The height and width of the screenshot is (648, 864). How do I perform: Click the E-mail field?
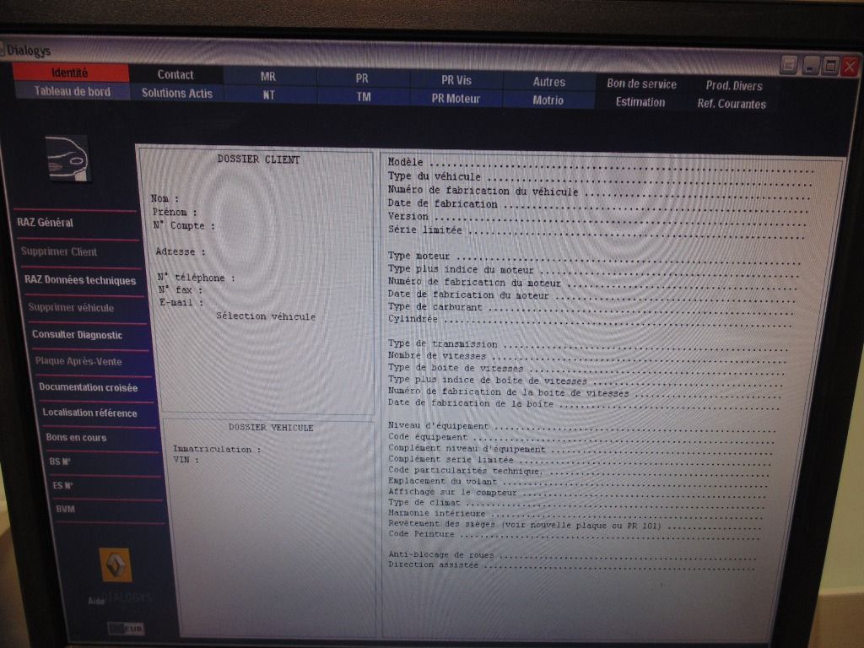click(x=181, y=303)
